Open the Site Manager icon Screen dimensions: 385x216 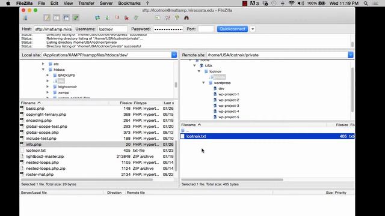pyautogui.click(x=25, y=18)
